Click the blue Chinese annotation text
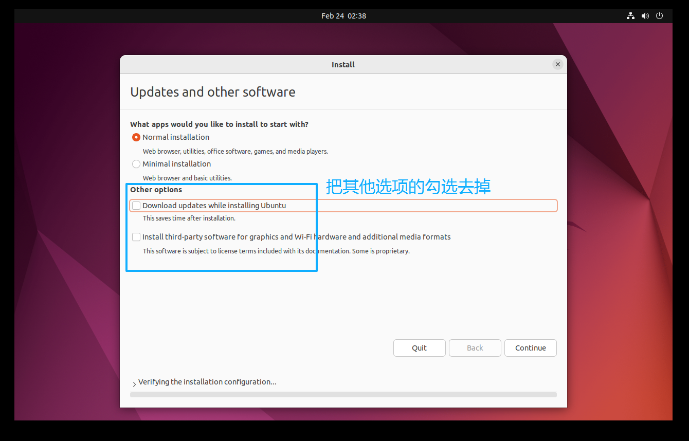This screenshot has width=689, height=441. 408,186
